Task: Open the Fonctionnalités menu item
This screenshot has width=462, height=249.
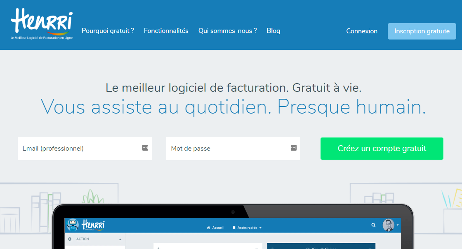Action: pos(166,30)
